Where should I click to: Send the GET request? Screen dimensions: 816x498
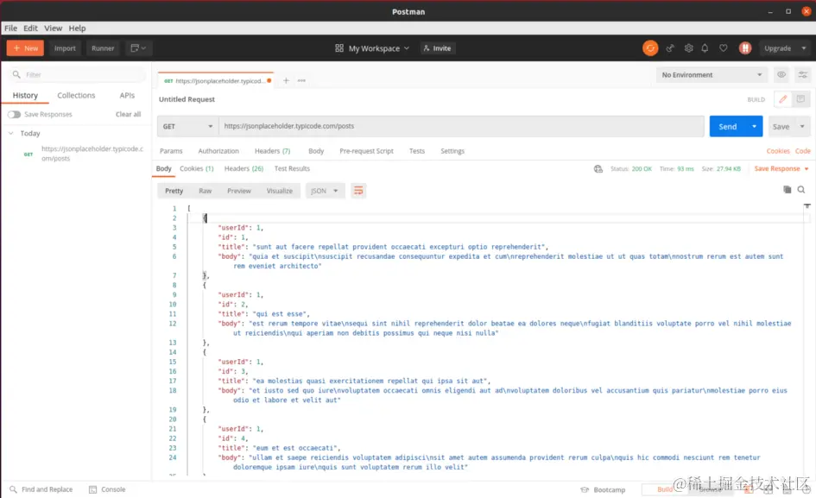click(x=728, y=127)
